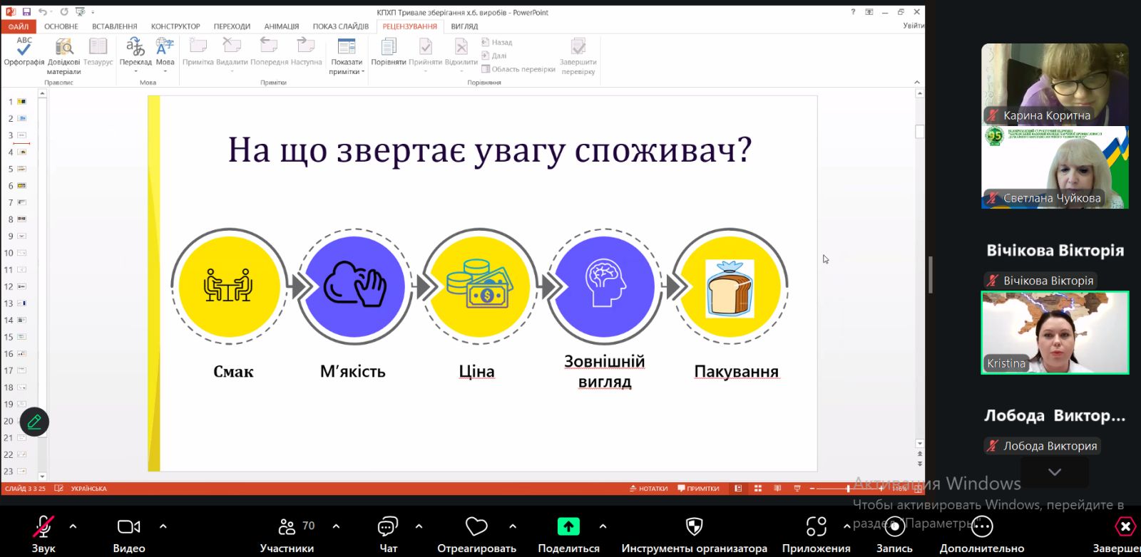Open the Файл menu tab

(x=19, y=26)
